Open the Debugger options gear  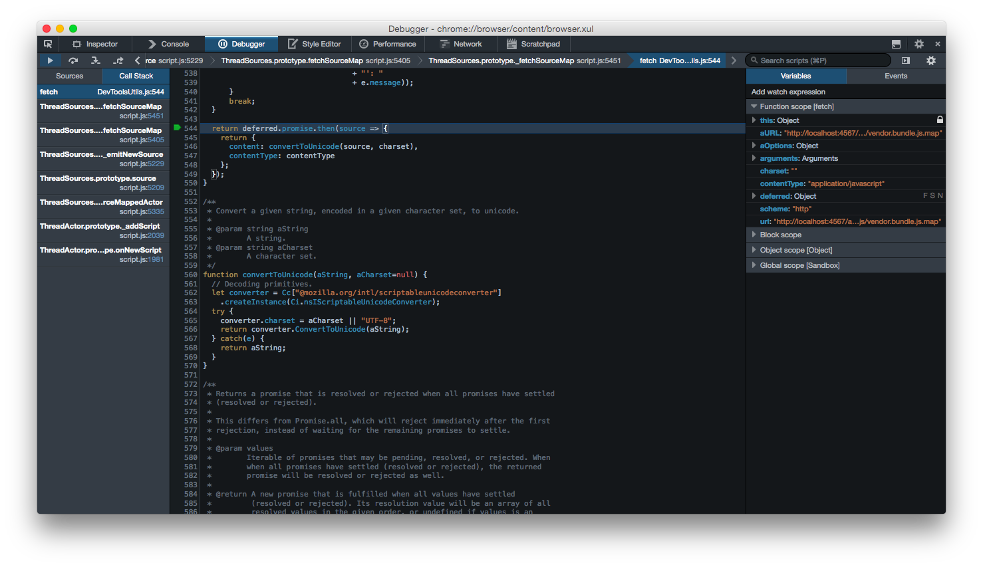click(931, 60)
